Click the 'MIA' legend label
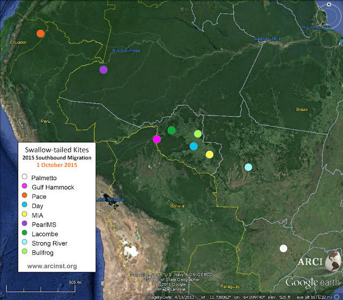The width and height of the screenshot is (343, 300). [38, 216]
